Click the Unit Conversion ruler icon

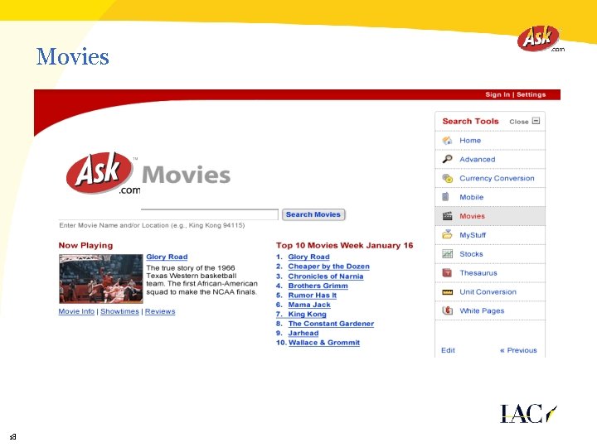tap(448, 292)
